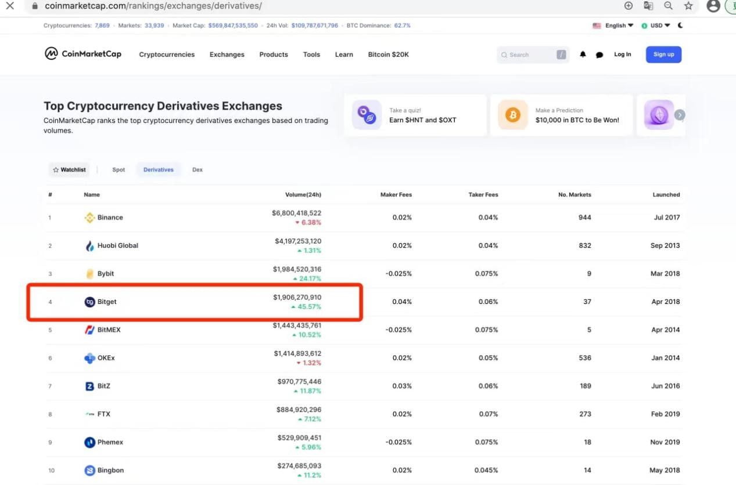Click the Phemex exchange logo
Viewport: 736px width, 485px height.
[x=89, y=442]
